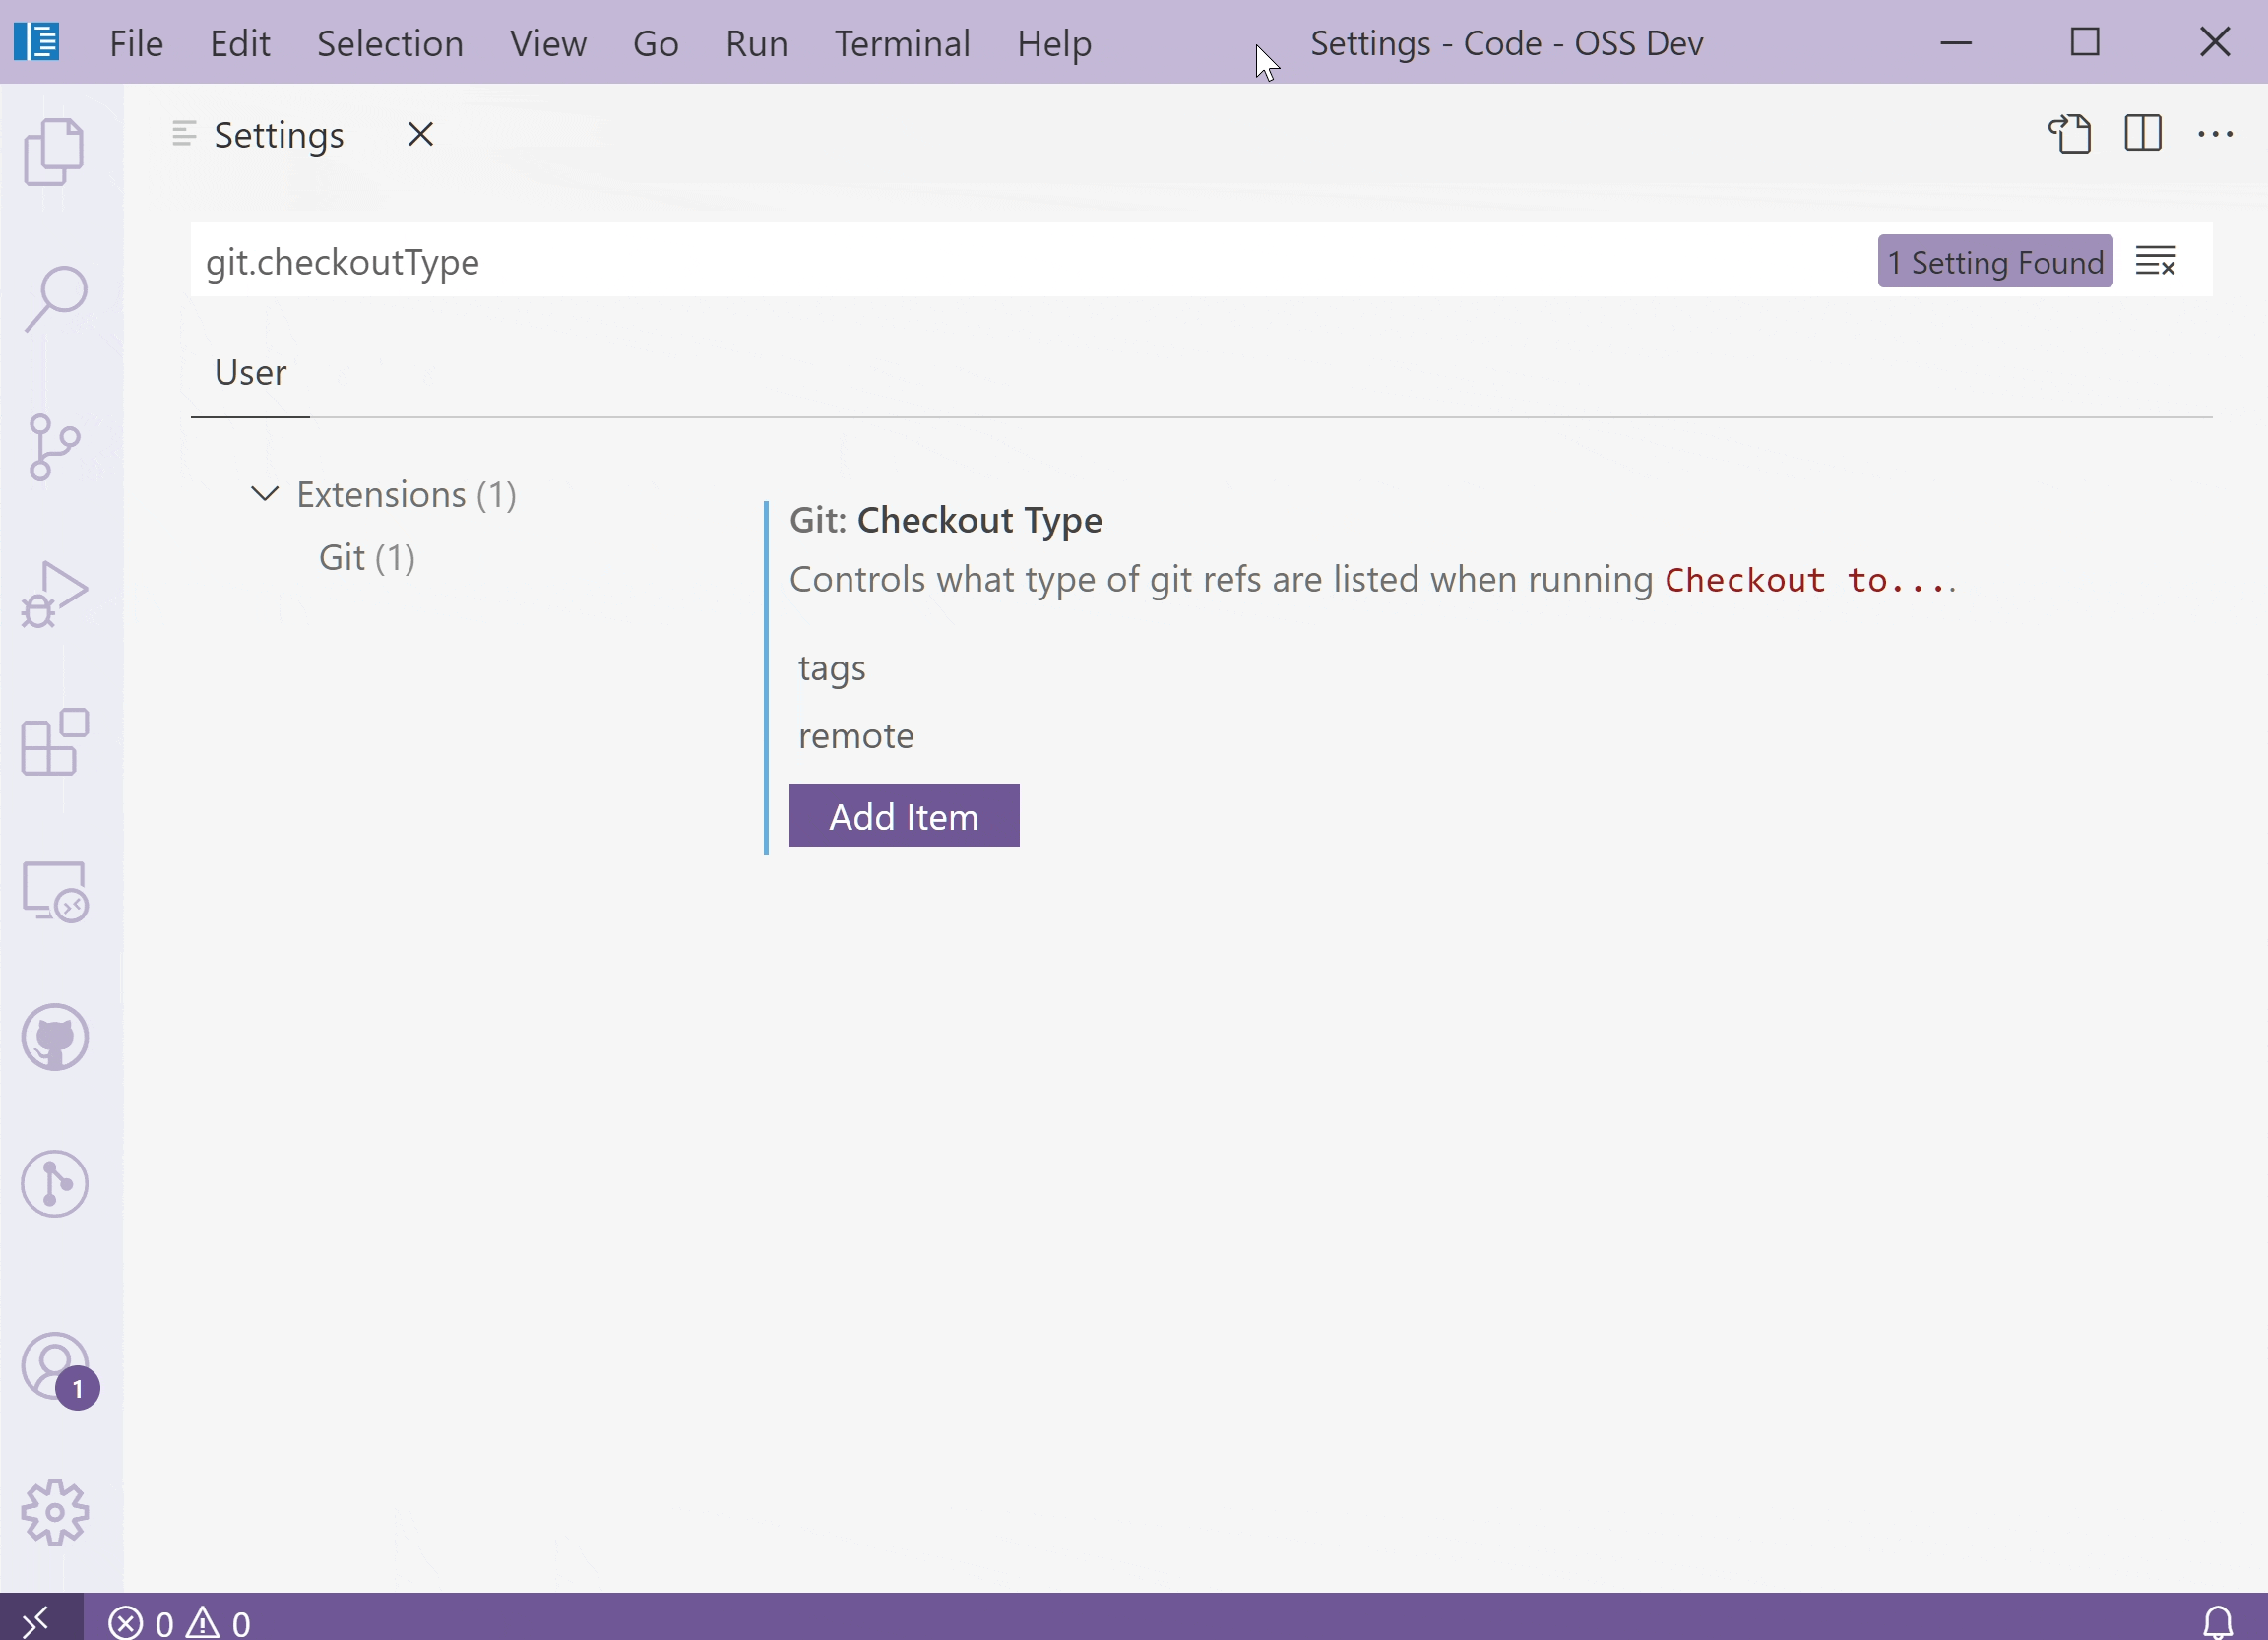Open the Terminal menu
The height and width of the screenshot is (1640, 2268).
point(901,43)
